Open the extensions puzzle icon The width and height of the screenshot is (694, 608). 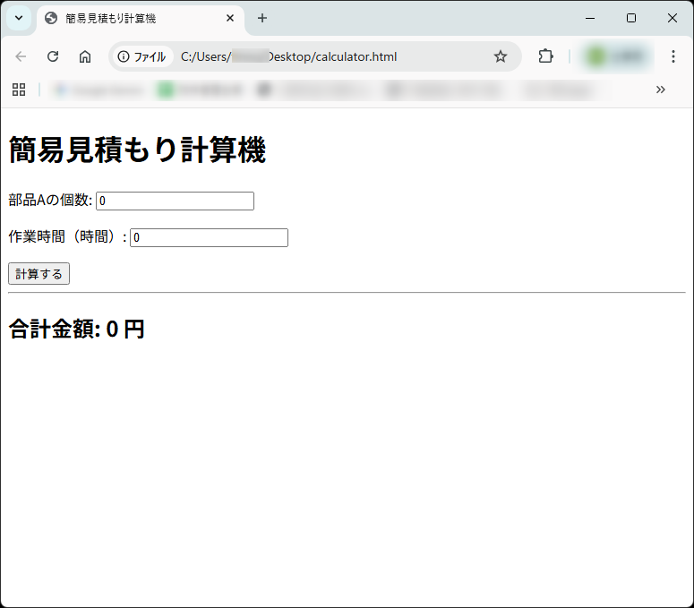coord(545,56)
